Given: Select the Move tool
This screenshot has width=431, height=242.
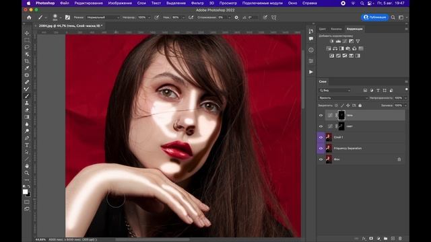Looking at the screenshot, I should pyautogui.click(x=27, y=33).
